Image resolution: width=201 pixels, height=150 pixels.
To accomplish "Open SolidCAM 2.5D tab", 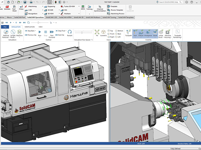I will [51, 17].
